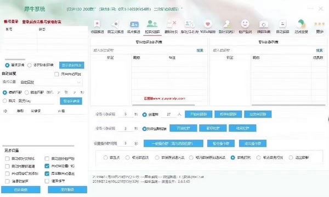Select the 退出群聊 radio option
This screenshot has width=329, height=197.
point(291,158)
